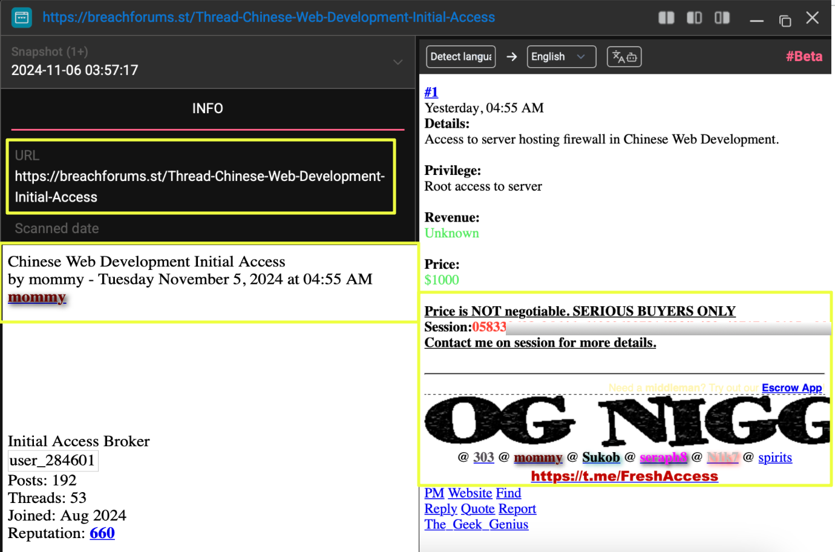
Task: Click the arrow between language selectors
Action: pos(512,57)
